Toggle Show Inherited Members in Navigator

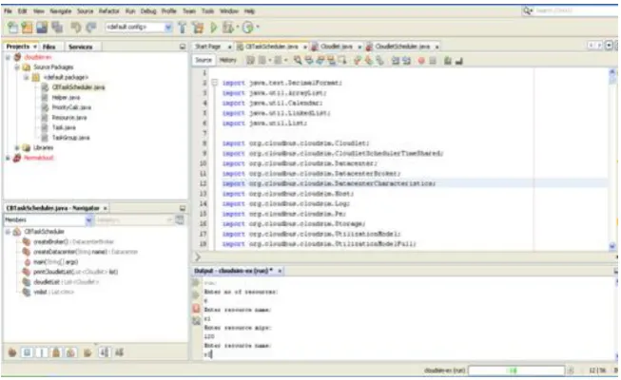coord(12,352)
